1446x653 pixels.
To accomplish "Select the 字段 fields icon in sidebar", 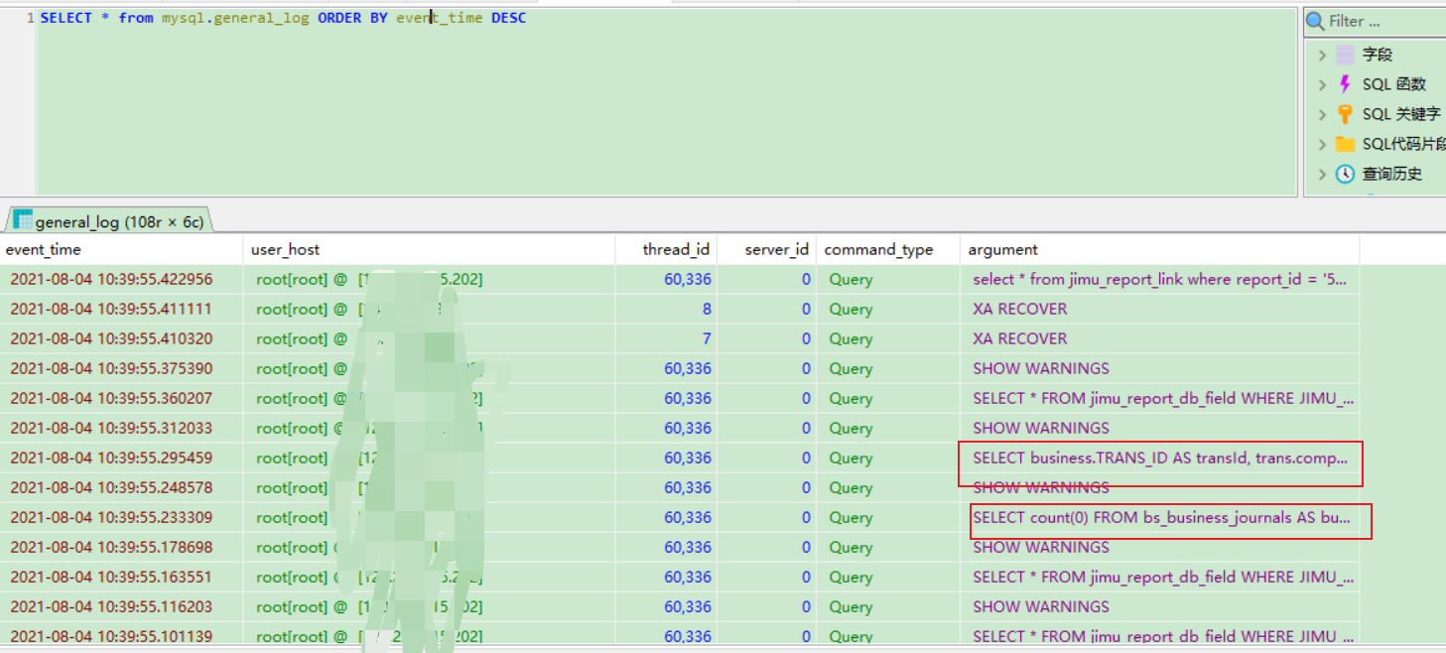I will [1345, 55].
